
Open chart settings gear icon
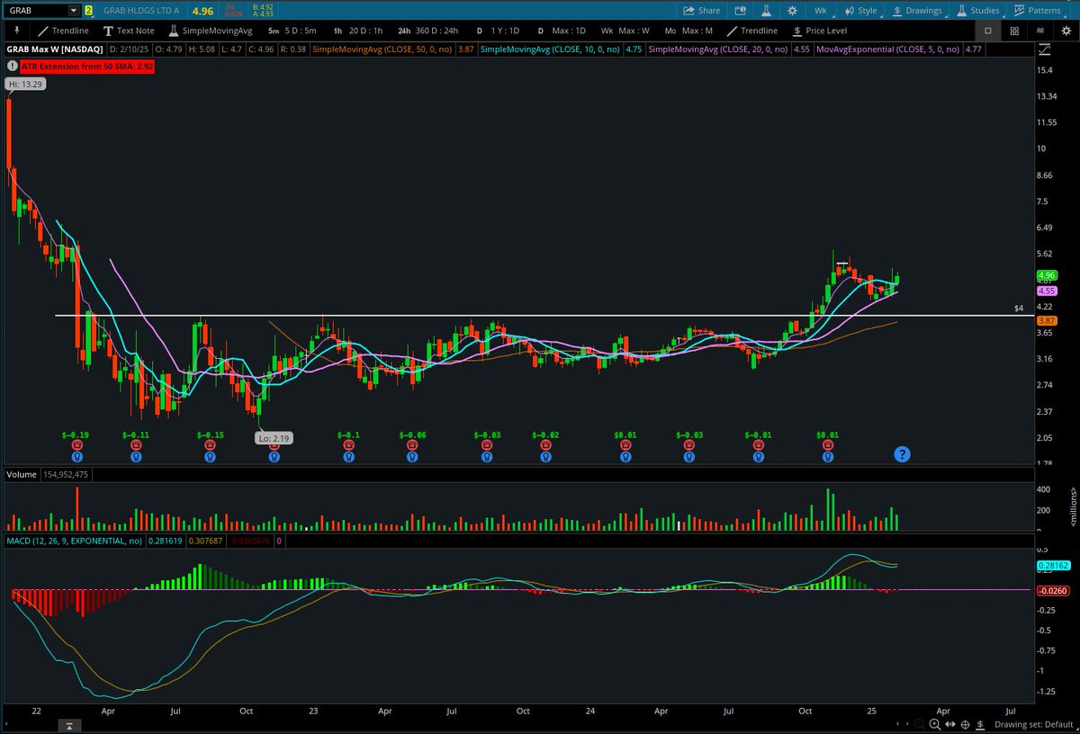click(x=792, y=11)
